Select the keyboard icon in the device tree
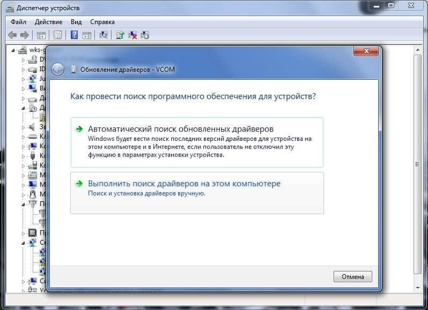 click(33, 136)
